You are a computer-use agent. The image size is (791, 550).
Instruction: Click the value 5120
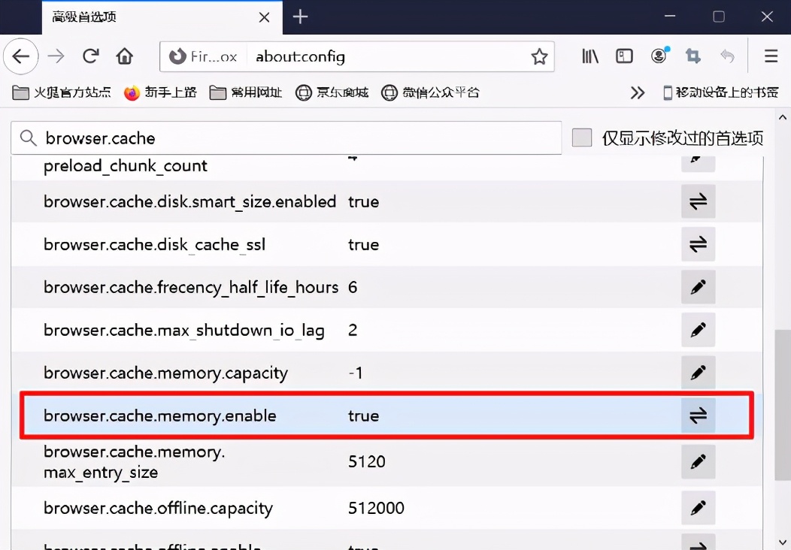[367, 462]
